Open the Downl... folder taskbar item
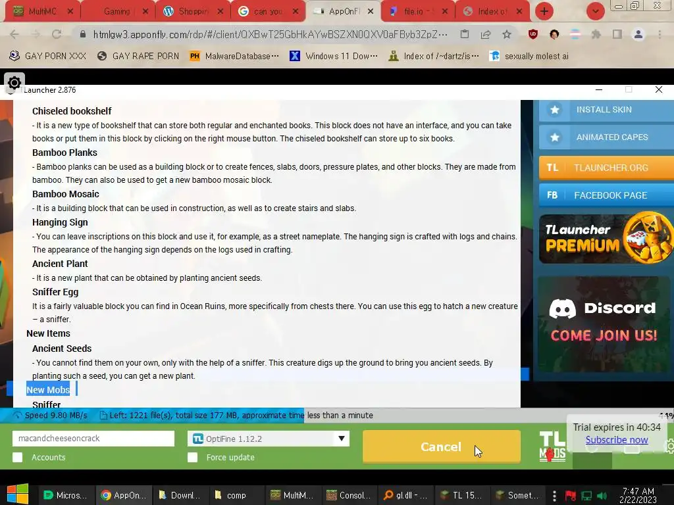This screenshot has height=505, width=674. click(179, 496)
